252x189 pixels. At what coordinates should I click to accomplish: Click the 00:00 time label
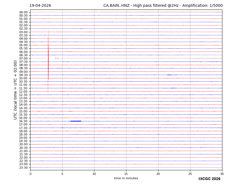click(x=23, y=12)
